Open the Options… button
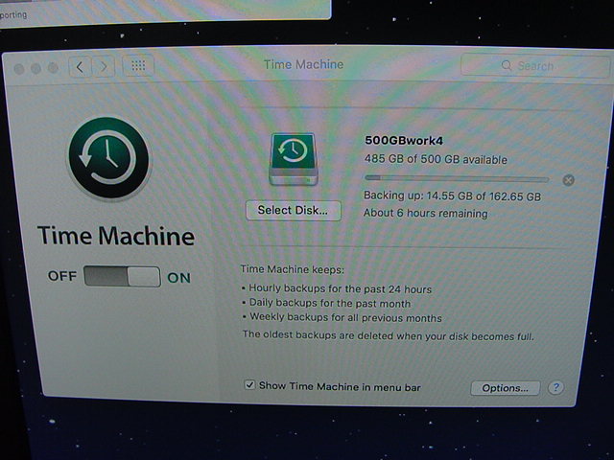 click(x=506, y=388)
